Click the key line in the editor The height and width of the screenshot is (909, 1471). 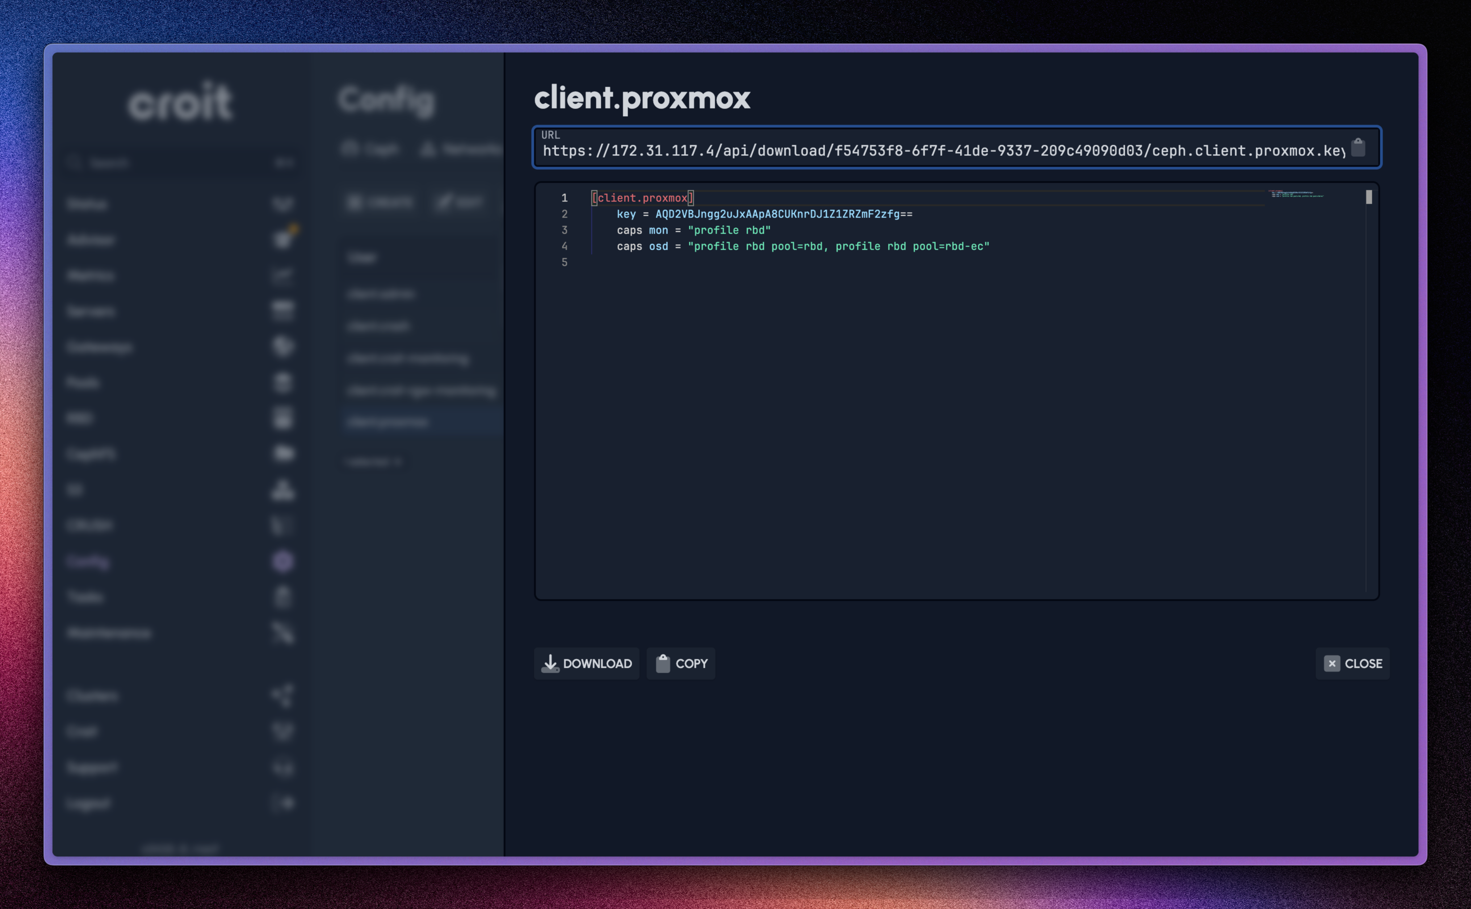[763, 214]
